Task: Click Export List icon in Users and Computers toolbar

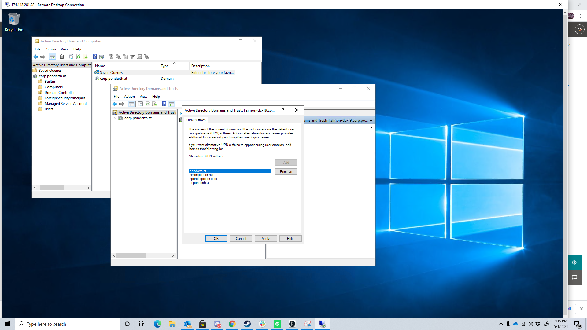Action: (x=85, y=57)
